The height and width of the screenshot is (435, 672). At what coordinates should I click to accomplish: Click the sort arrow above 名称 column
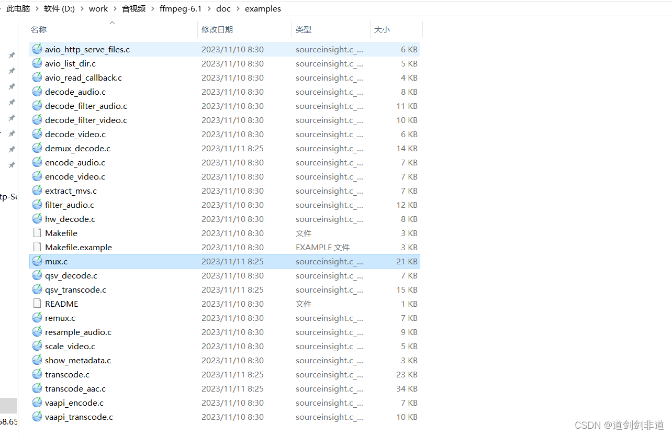click(112, 23)
